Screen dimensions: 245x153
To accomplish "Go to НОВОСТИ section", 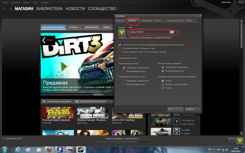I will click(75, 9).
